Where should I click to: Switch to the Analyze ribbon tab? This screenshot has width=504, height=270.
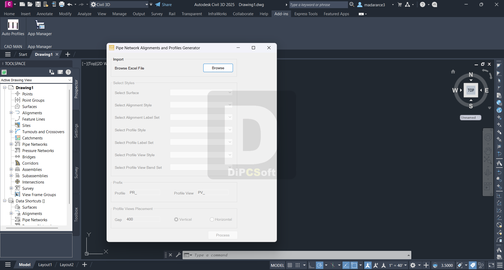85,14
